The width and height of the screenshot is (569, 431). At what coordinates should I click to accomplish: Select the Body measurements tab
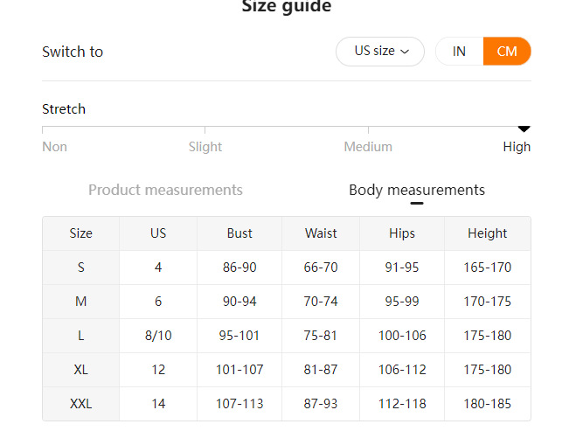[416, 190]
